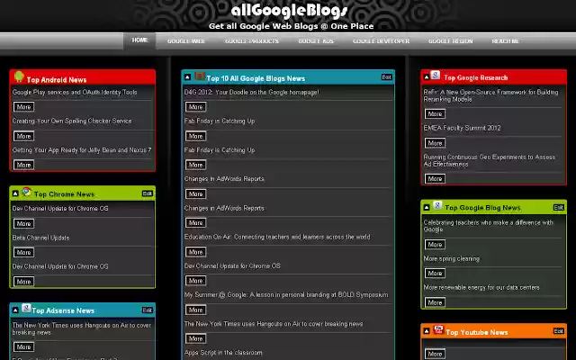The height and width of the screenshot is (360, 576).
Task: Open the REACH ME menu item
Action: pyautogui.click(x=506, y=41)
